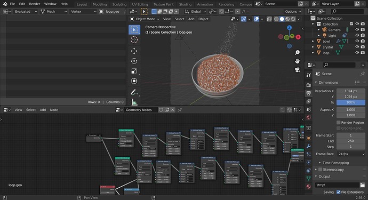Enable the Render Region checkbox
Viewport: 368px width, 200px height.
(339, 123)
